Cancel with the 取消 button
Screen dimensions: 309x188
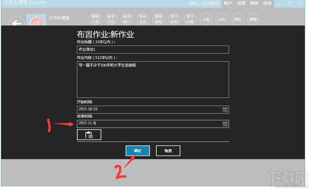[x=168, y=151]
